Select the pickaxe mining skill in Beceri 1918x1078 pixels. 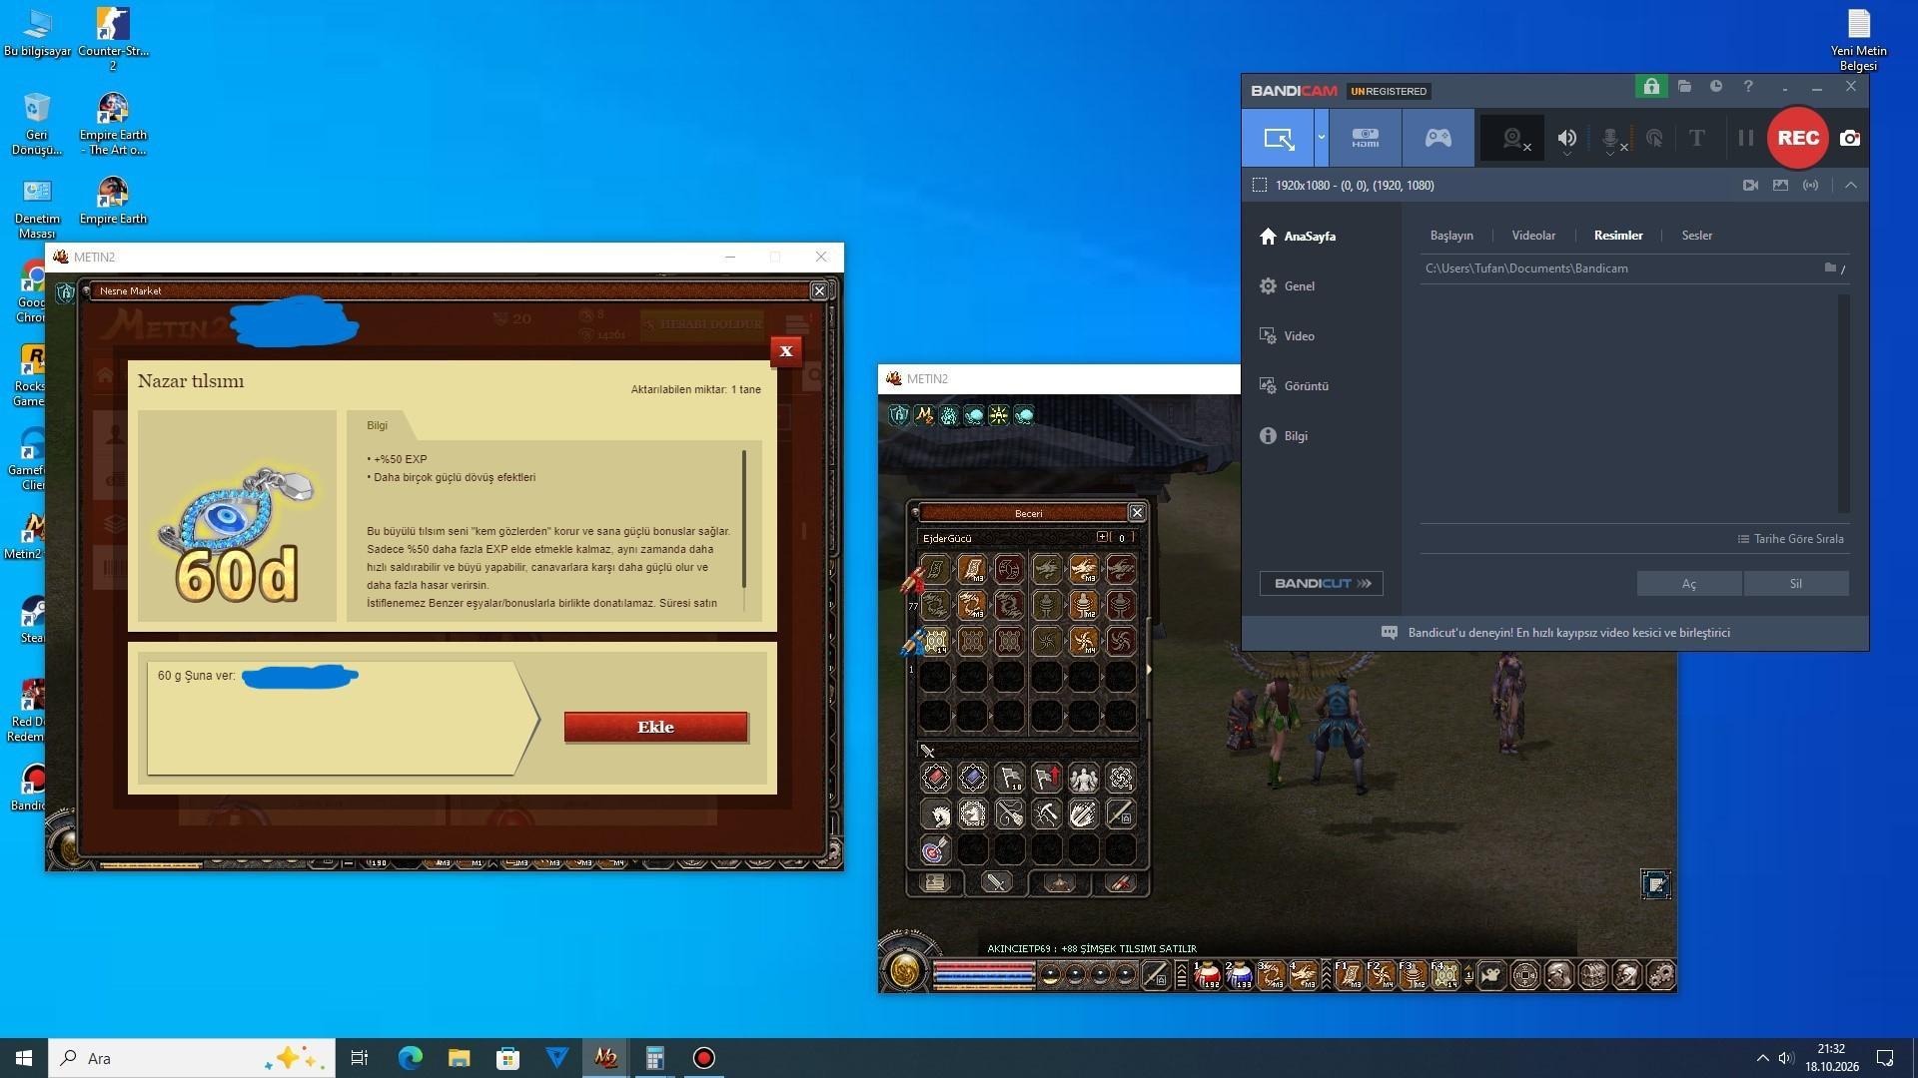coord(1046,815)
